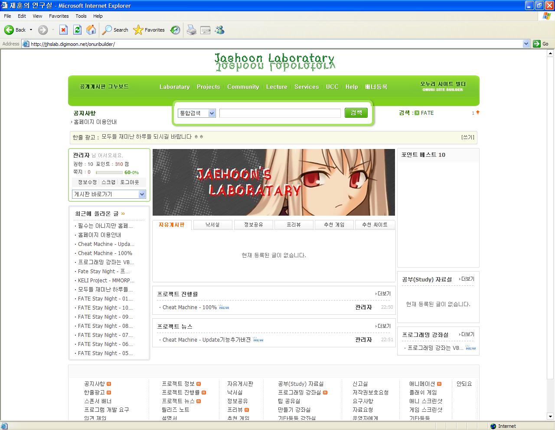Screen dimensions: 555x430
Task: Click the green 검색 search button
Action: click(x=356, y=113)
